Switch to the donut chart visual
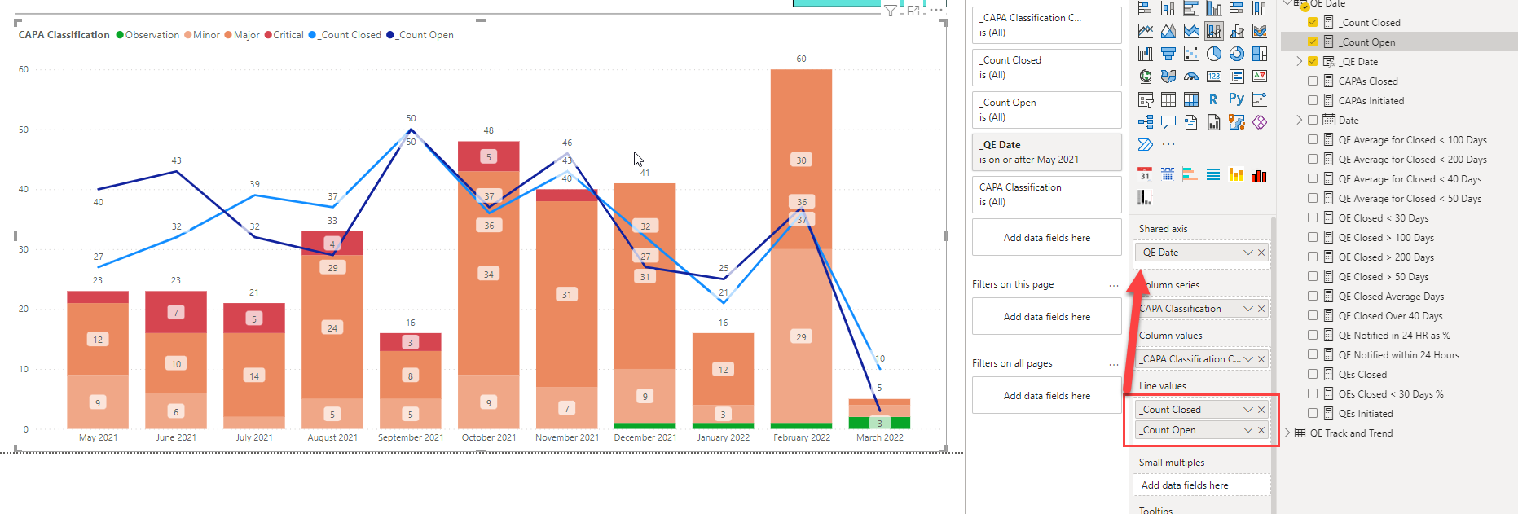Screen dimensions: 1518x514 (1237, 54)
